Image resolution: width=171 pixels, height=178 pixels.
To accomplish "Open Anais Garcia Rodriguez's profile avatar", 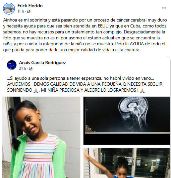I will (x=12, y=65).
